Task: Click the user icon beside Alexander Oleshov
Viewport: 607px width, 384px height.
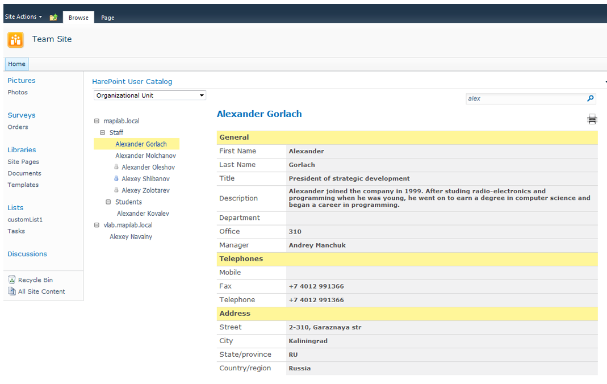Action: click(x=116, y=167)
